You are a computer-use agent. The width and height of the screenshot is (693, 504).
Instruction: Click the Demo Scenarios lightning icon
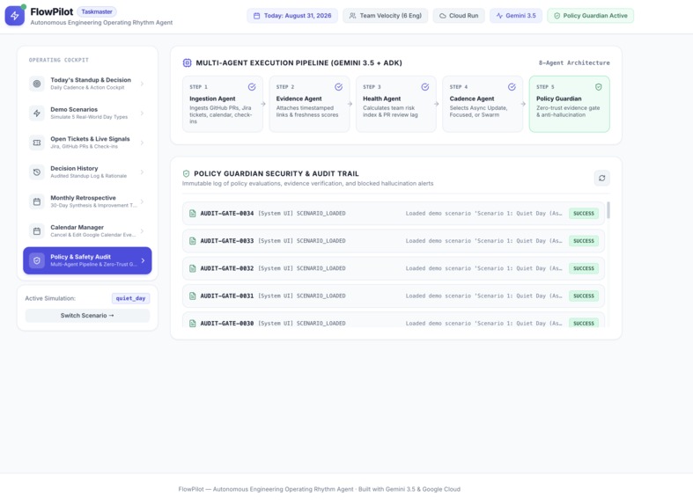(37, 113)
